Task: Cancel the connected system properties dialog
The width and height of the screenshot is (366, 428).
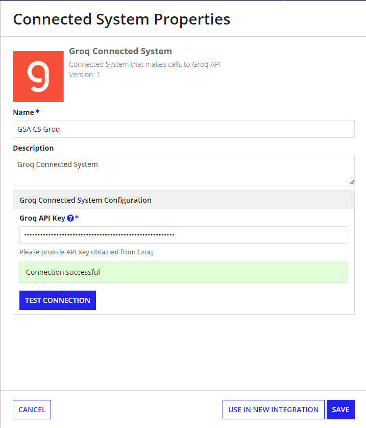Action: coord(32,410)
